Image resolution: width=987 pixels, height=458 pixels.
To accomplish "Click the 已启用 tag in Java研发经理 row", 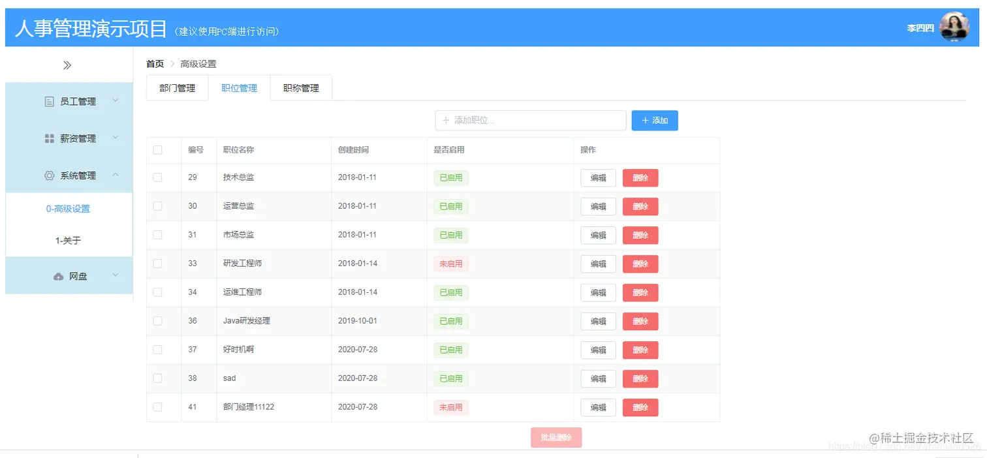I will tap(451, 322).
